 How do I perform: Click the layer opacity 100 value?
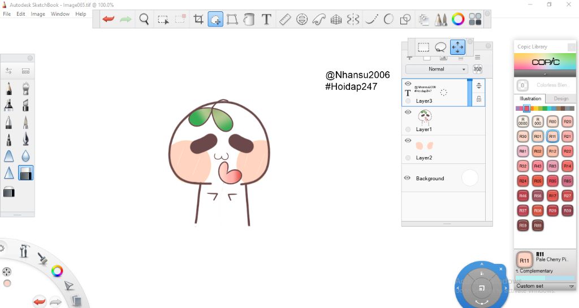[477, 69]
